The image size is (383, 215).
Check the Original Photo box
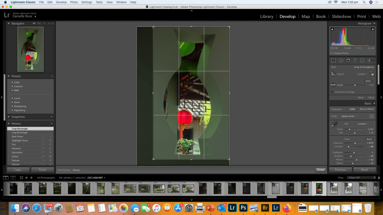pos(331,53)
